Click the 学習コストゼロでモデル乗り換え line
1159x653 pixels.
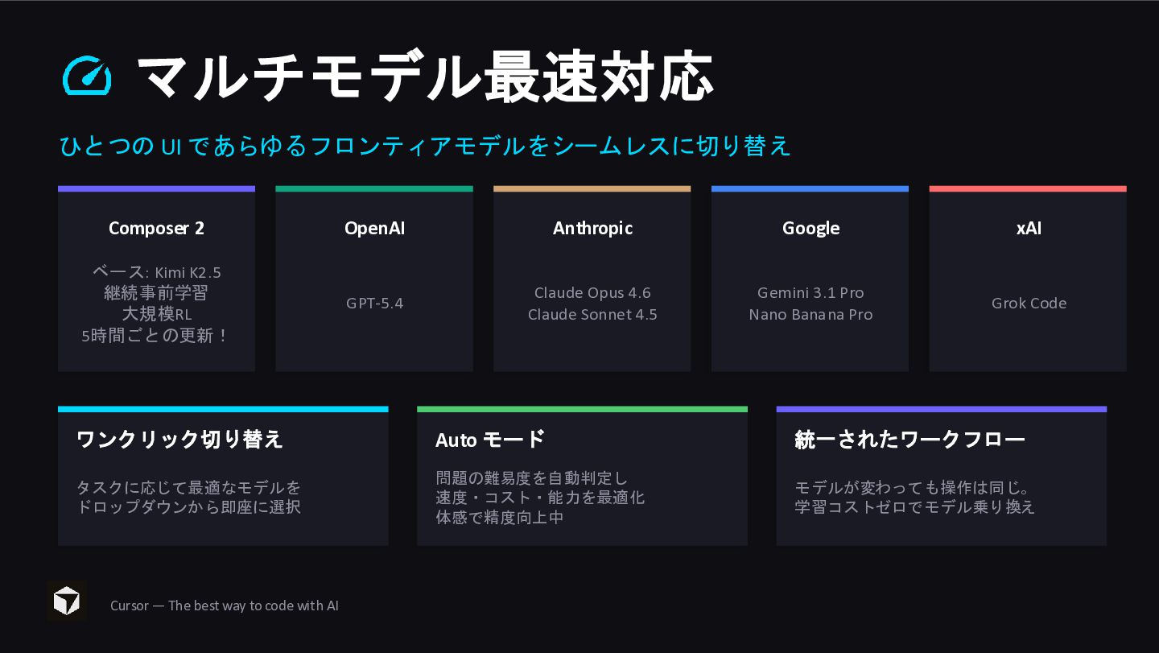(x=914, y=507)
